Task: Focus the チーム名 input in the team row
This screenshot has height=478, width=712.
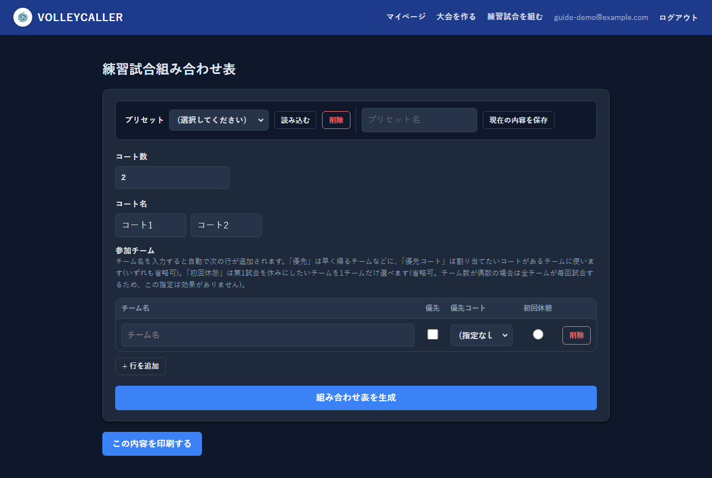Action: (x=268, y=335)
